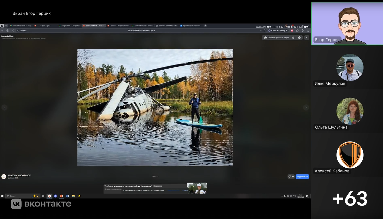The width and height of the screenshot is (383, 219).
Task: Select Ольга Шульгина participant avatar
Action: click(350, 111)
